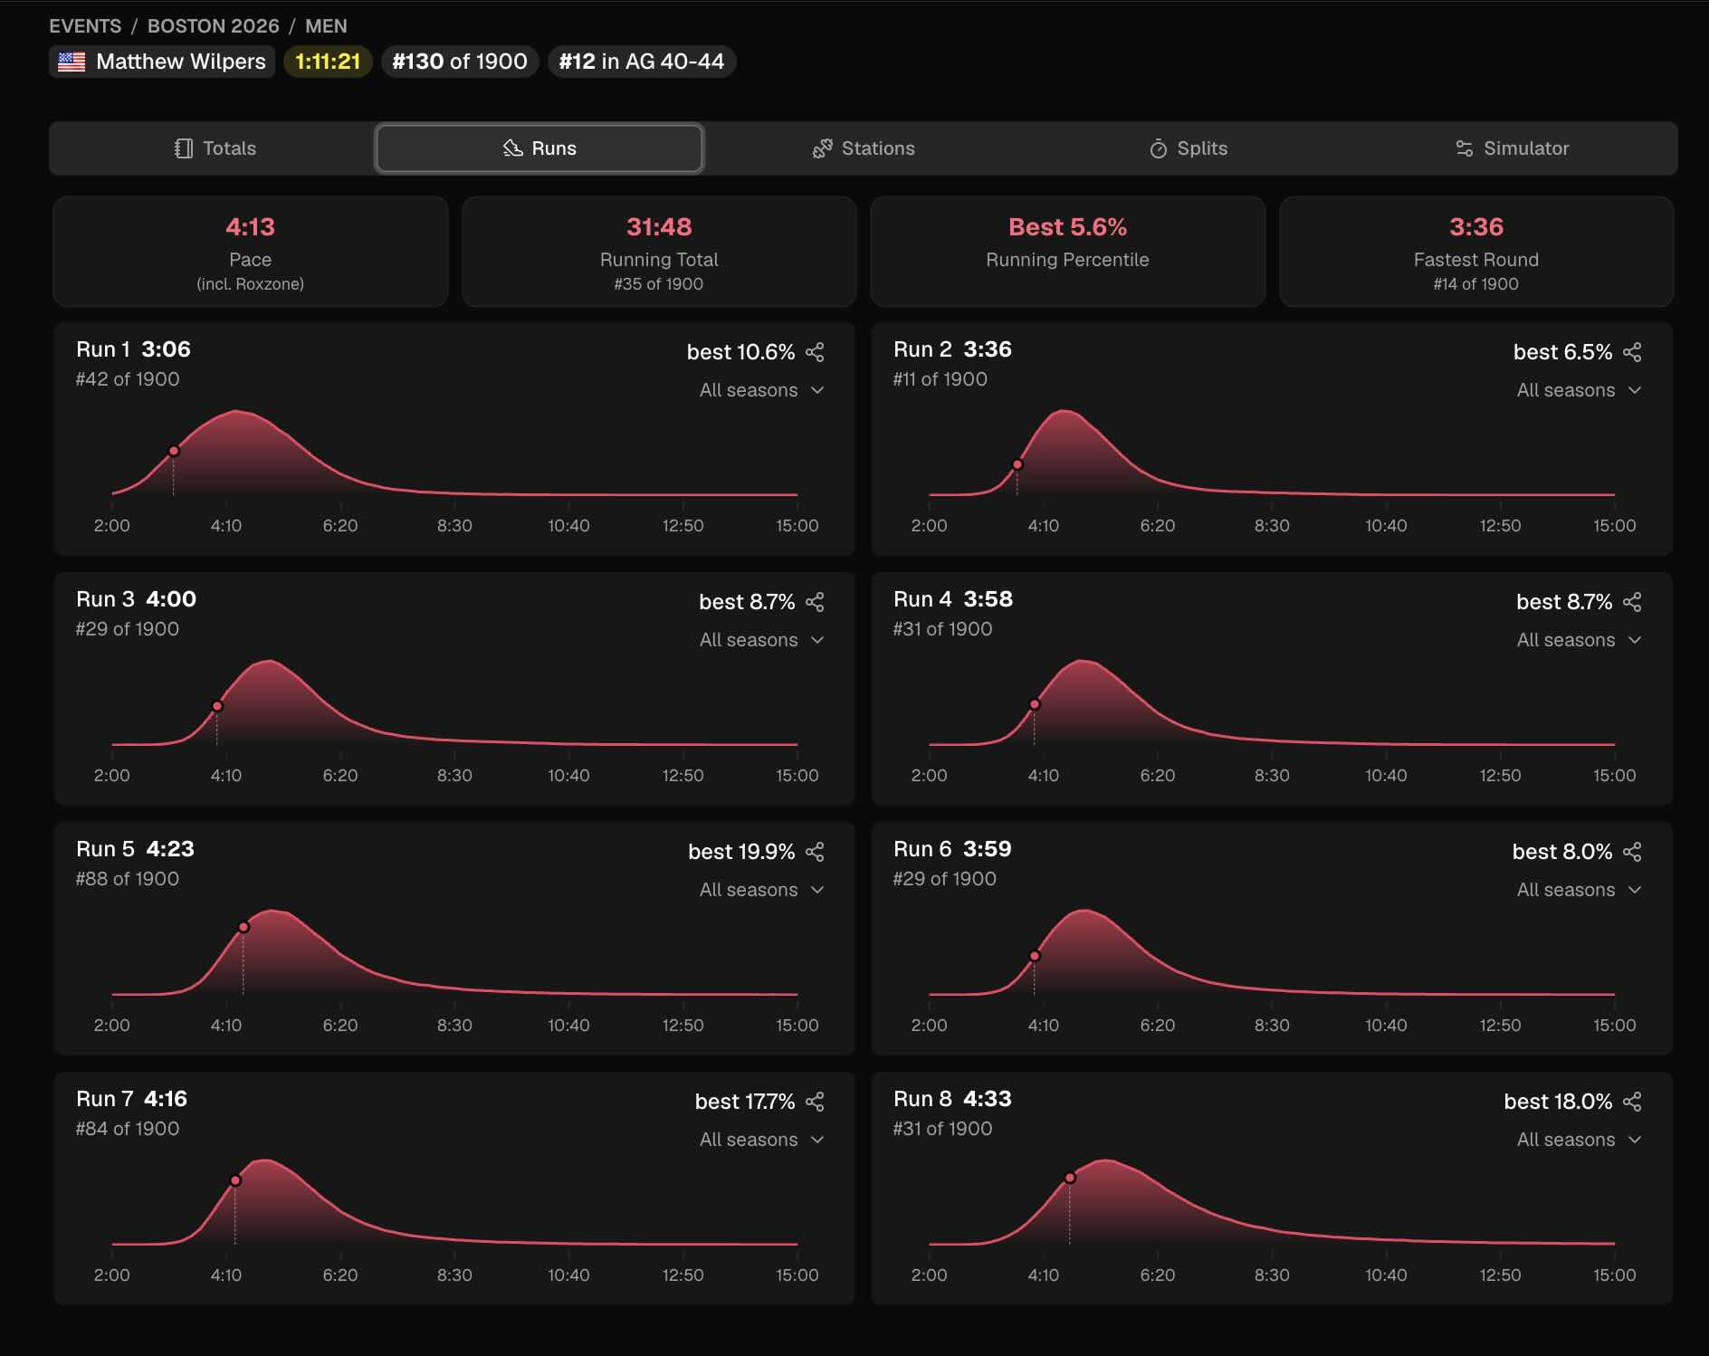Open Run 7 All seasons dropdown
This screenshot has height=1356, width=1709.
pos(761,1140)
